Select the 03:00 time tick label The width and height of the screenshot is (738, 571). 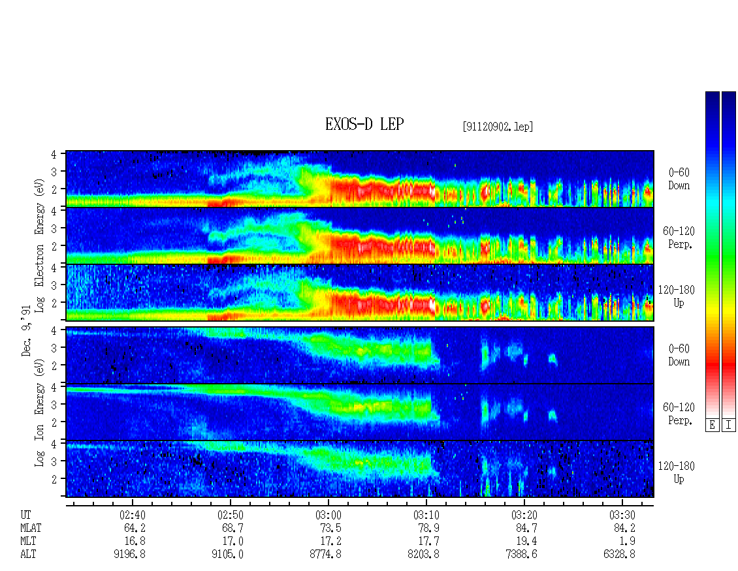329,515
